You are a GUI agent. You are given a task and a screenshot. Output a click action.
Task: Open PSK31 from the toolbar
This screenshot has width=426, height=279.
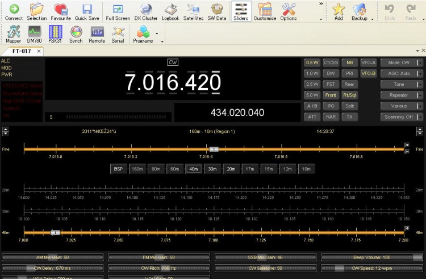pyautogui.click(x=55, y=34)
